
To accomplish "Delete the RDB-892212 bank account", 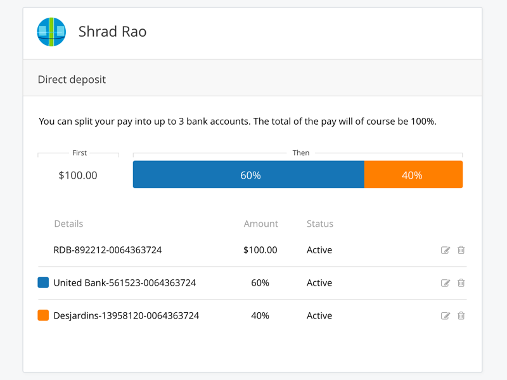I will coord(461,250).
